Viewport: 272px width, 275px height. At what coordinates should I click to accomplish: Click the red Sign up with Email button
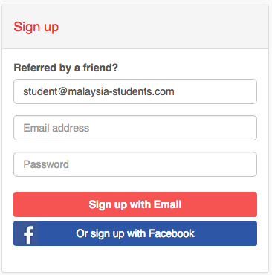point(135,204)
